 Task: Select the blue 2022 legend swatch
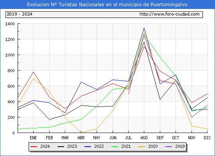tap(88, 147)
